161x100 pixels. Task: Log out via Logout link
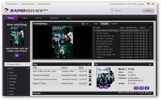coord(141,4)
